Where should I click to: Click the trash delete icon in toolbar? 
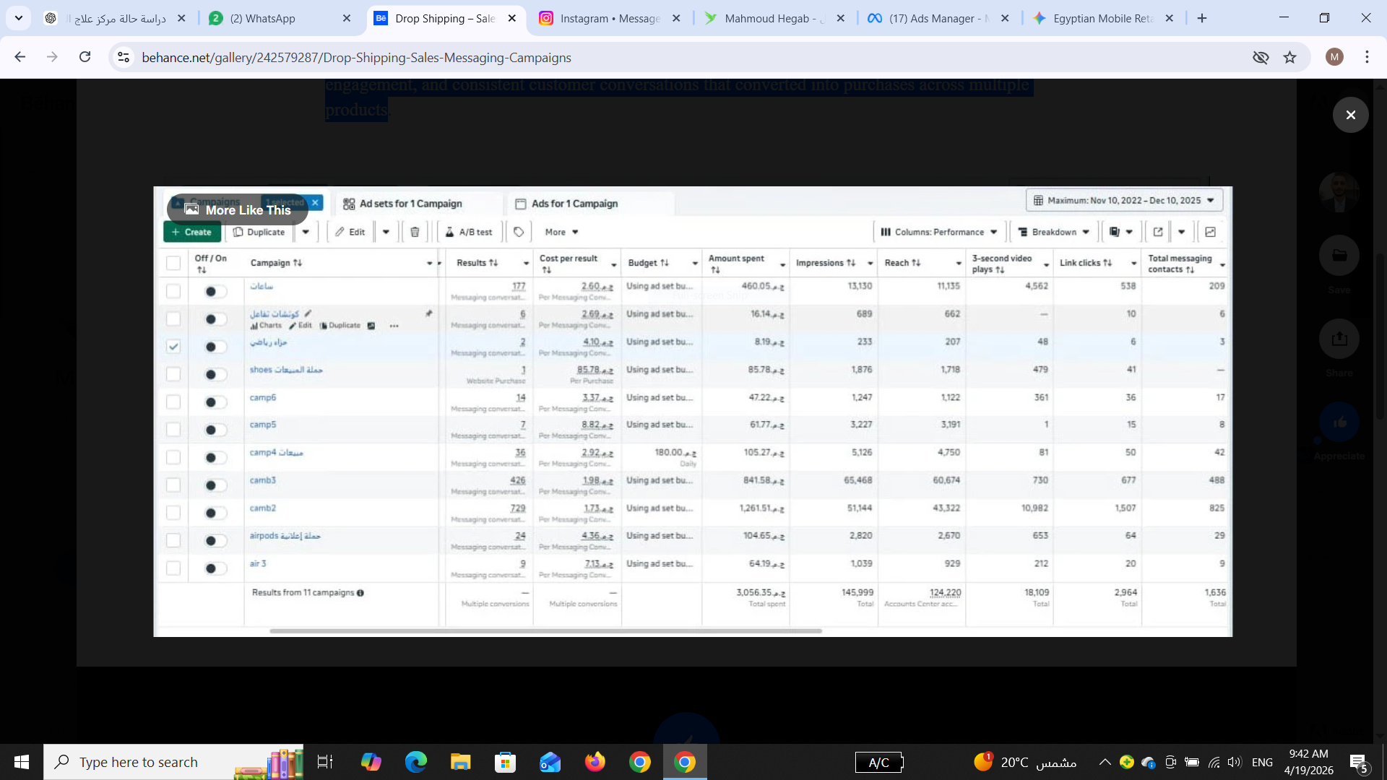click(x=415, y=232)
